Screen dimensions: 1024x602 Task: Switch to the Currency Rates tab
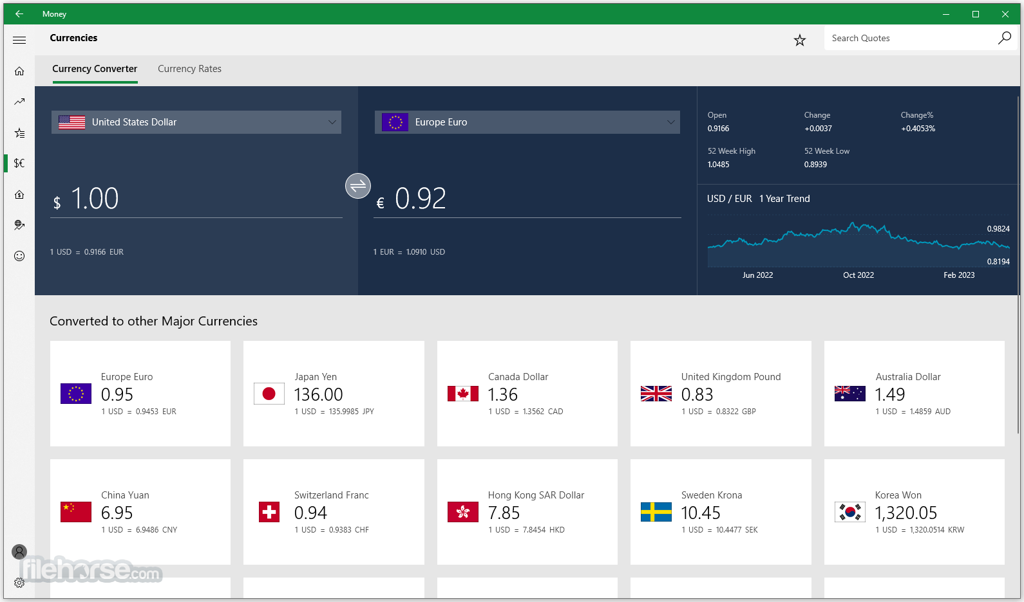tap(189, 69)
